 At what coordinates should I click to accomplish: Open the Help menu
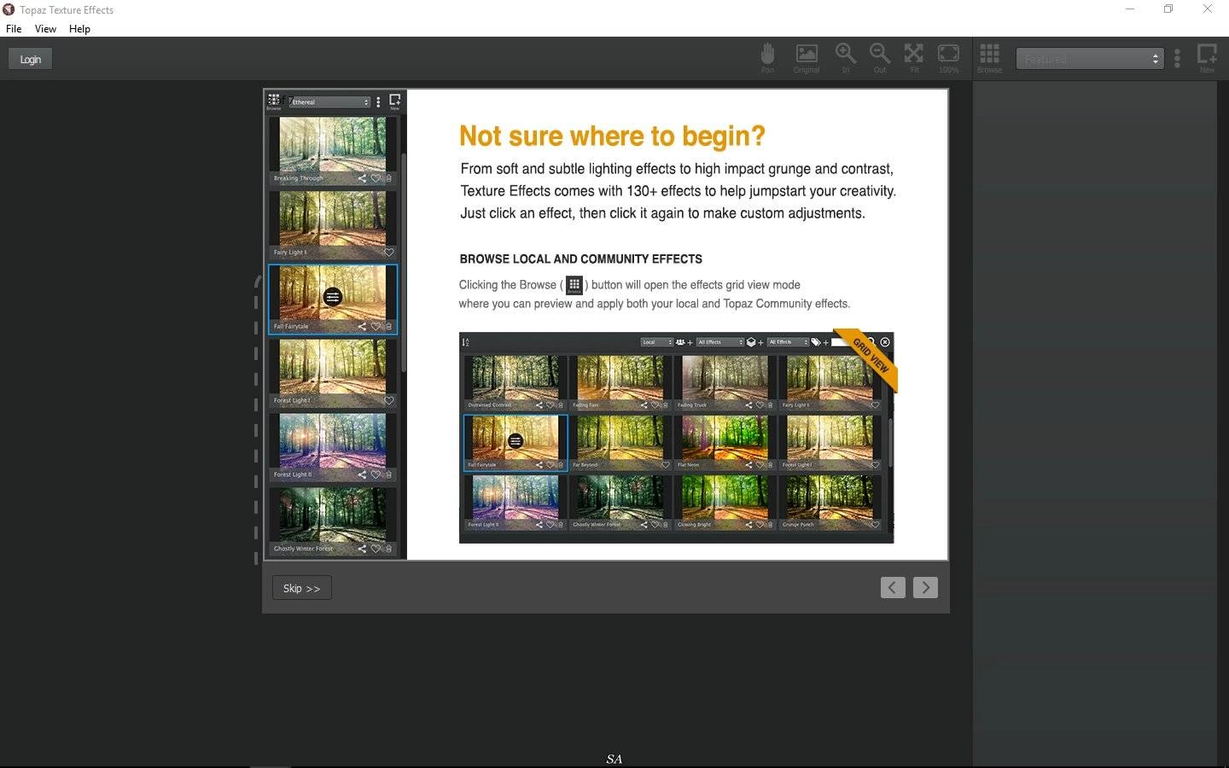79,28
